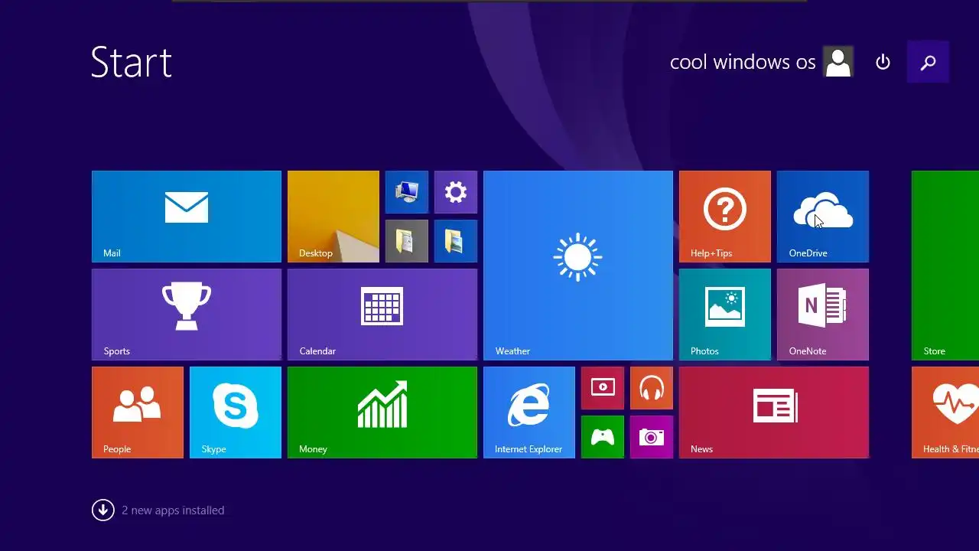The width and height of the screenshot is (979, 551).
Task: Open the Mail tile
Action: pyautogui.click(x=187, y=217)
